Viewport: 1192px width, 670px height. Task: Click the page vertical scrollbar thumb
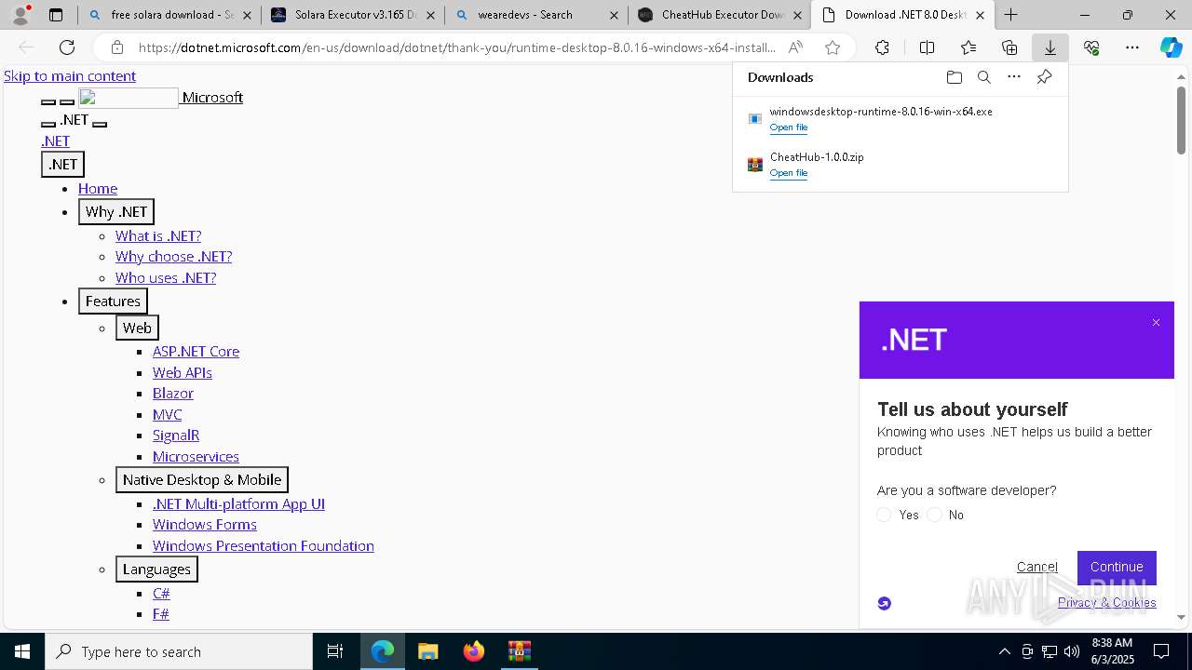coord(1181,120)
